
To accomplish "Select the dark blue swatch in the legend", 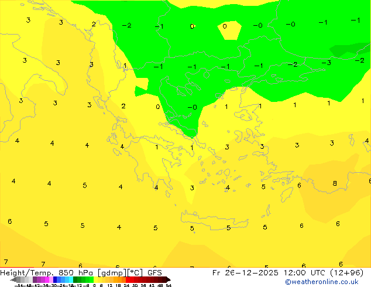I will (55, 279).
